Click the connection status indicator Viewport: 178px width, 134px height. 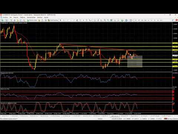coord(171,119)
